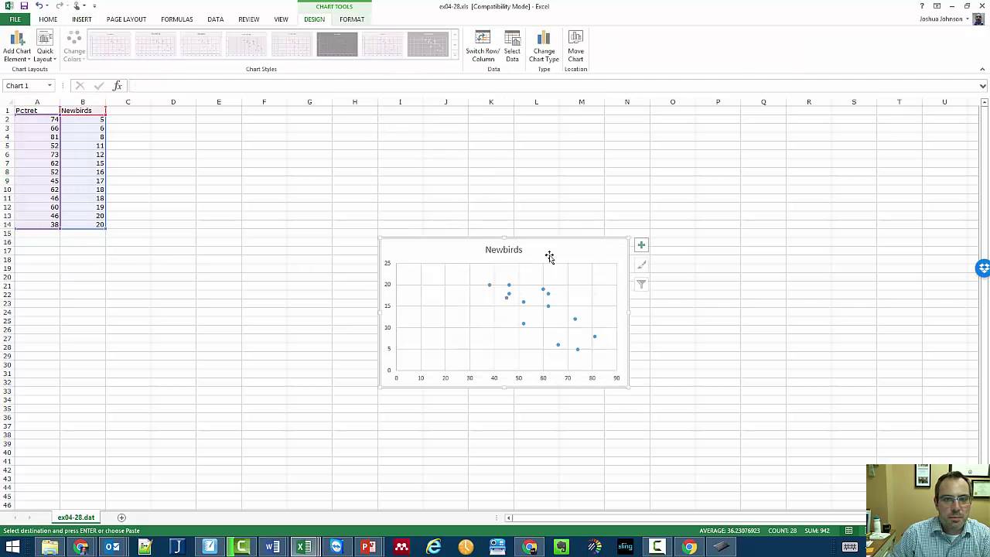Switch to the FORMAT chart tools tab

tap(352, 19)
